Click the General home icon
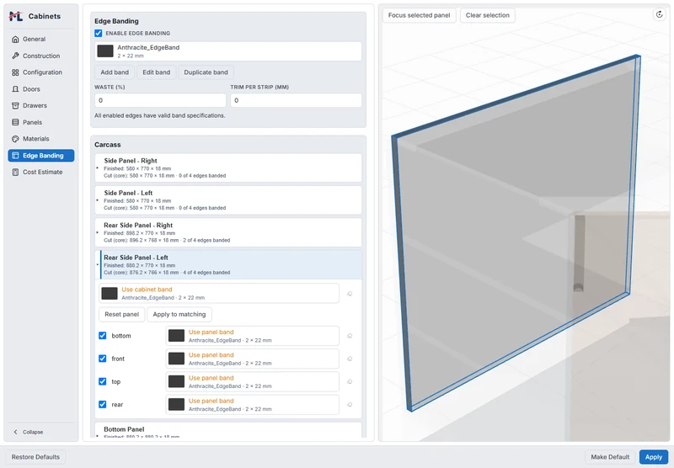Screen dimensions: 674x468 15,39
